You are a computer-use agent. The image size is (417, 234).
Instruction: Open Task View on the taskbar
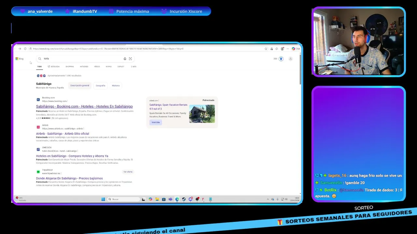pyautogui.click(x=143, y=199)
